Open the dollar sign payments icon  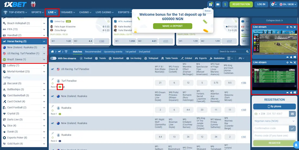tap(225, 4)
